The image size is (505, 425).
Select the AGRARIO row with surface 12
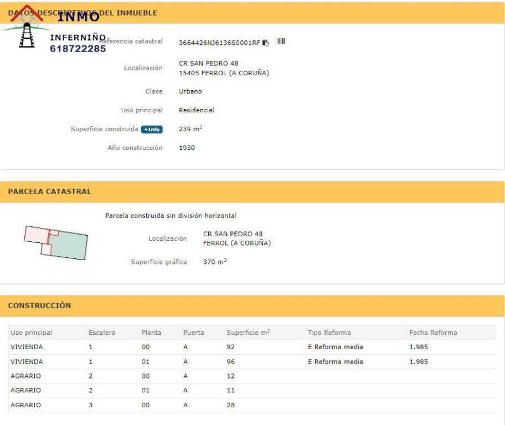point(252,376)
